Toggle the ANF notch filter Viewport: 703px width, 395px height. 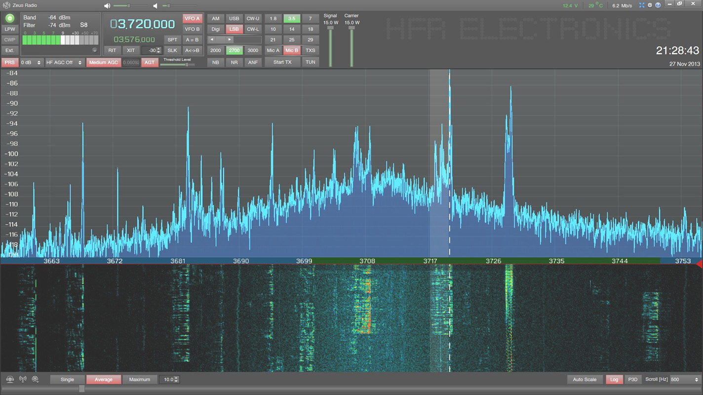pos(253,62)
